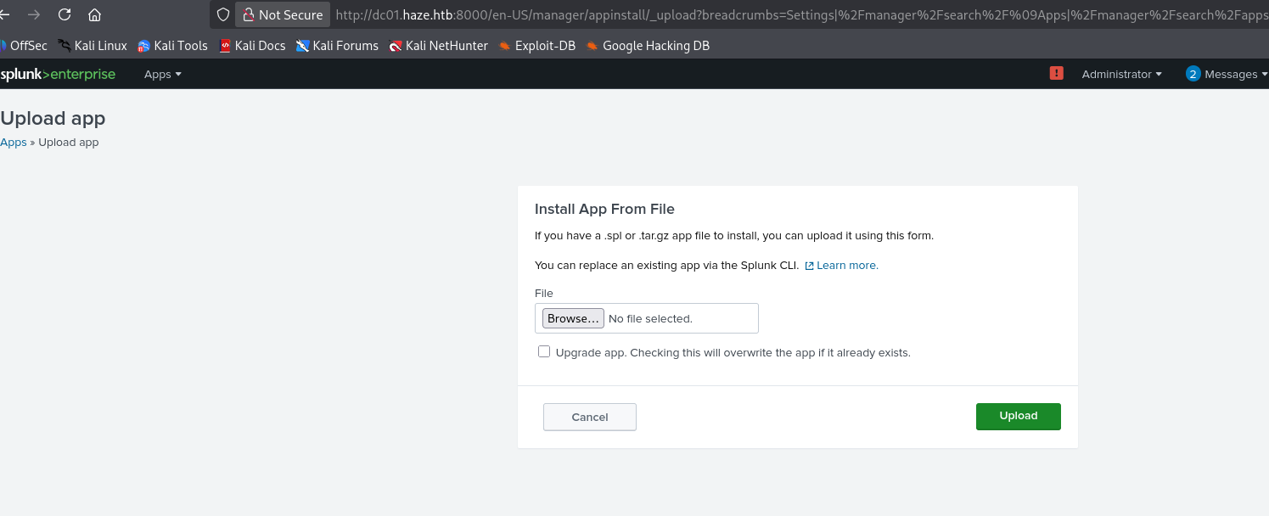Click the Not Secure lock icon
The width and height of the screenshot is (1269, 516).
[x=249, y=14]
